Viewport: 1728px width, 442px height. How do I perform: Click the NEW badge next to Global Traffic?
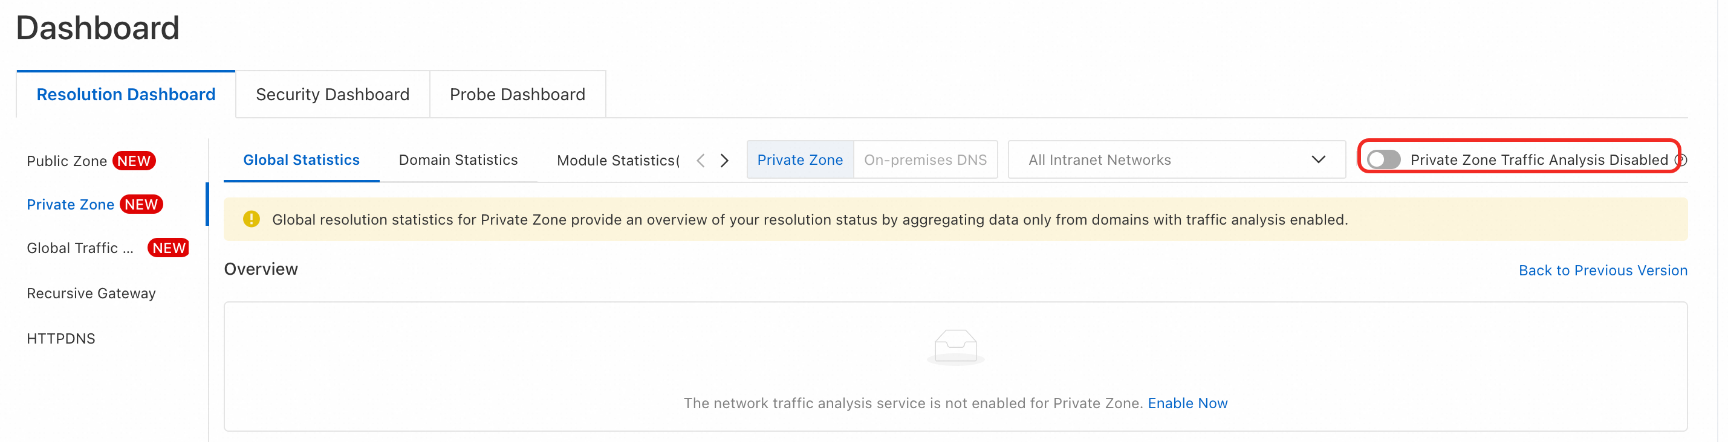168,248
